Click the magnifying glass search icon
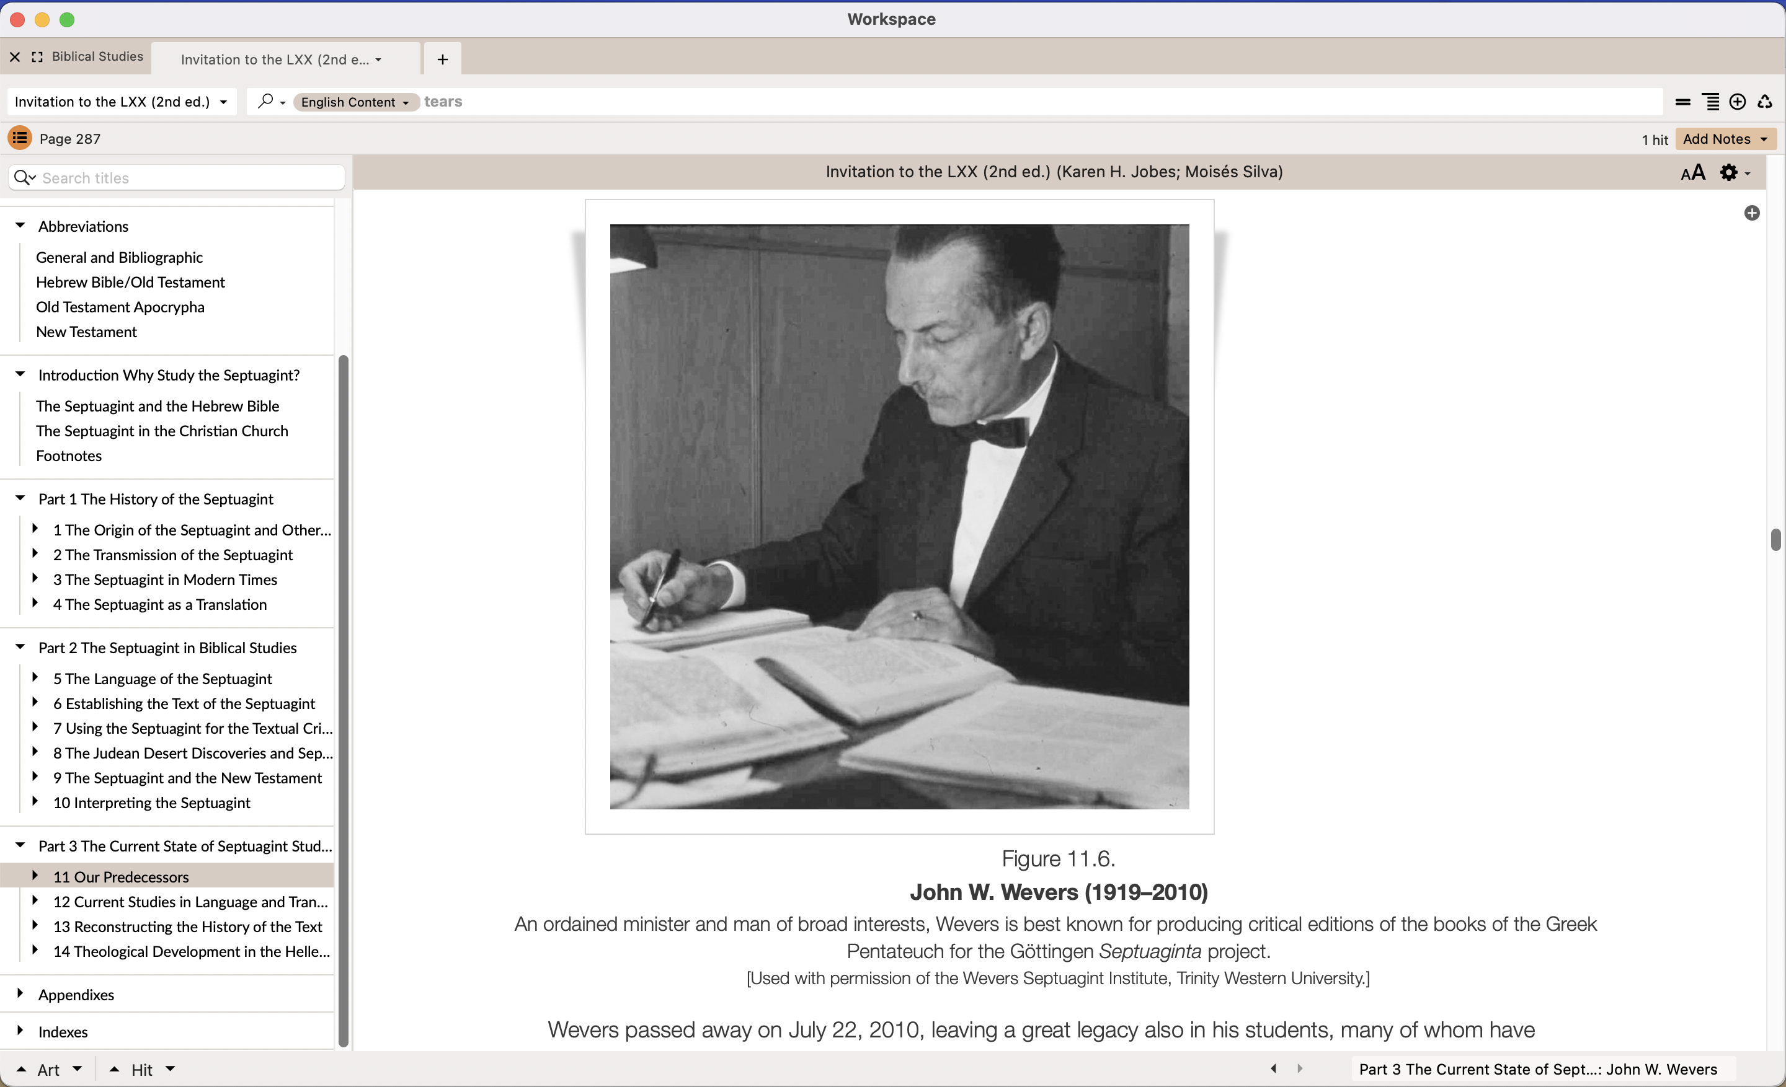The width and height of the screenshot is (1786, 1087). [265, 102]
